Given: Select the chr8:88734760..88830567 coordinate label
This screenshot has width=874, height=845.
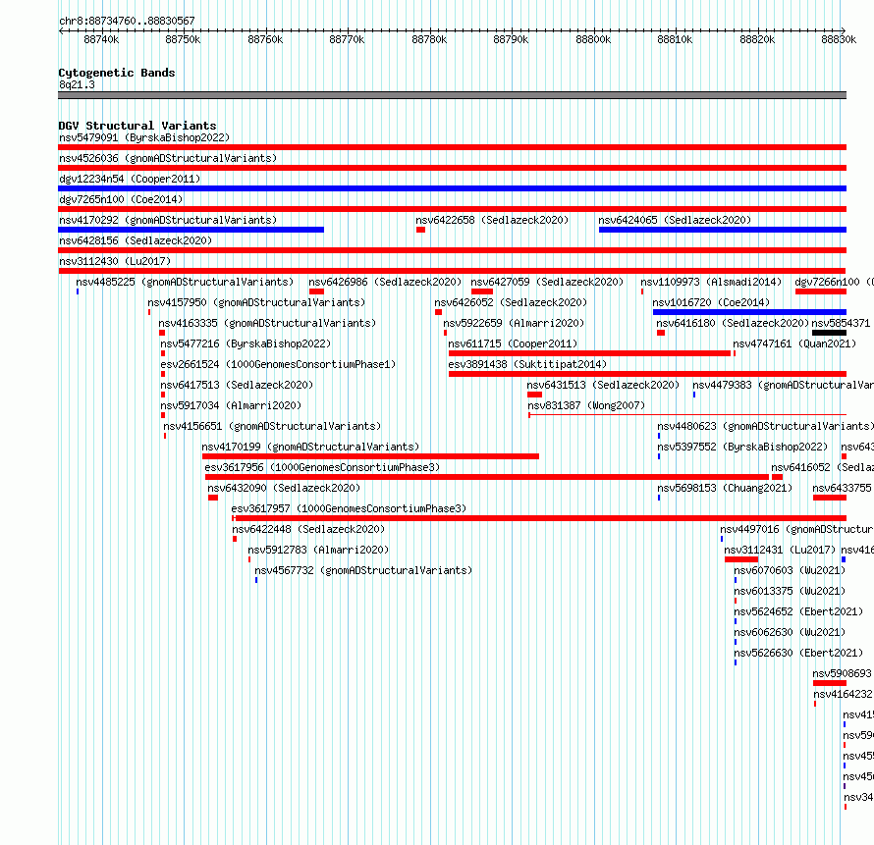Looking at the screenshot, I should [x=127, y=21].
